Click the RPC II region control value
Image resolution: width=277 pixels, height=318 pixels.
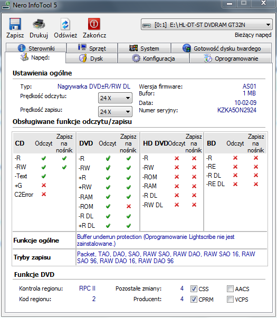(87, 288)
